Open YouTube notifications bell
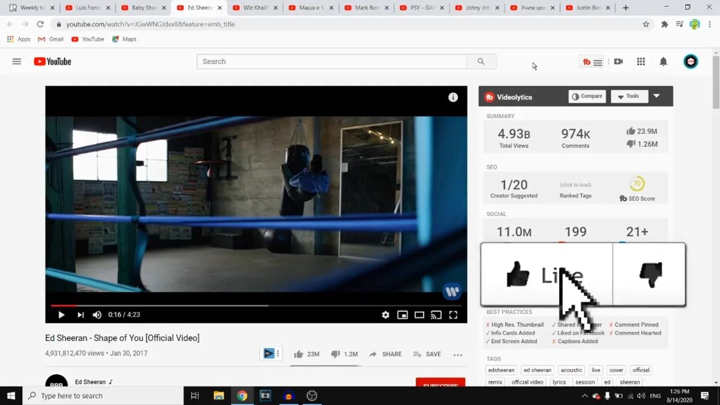 [x=663, y=61]
